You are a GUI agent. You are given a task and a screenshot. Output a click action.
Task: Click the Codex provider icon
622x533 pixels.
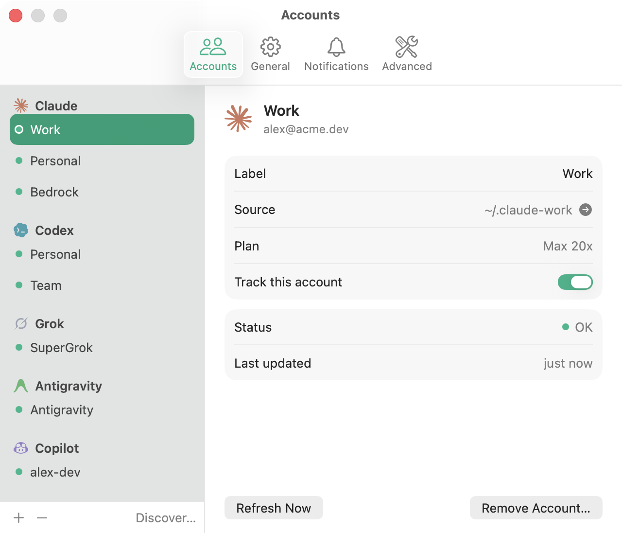(x=21, y=230)
